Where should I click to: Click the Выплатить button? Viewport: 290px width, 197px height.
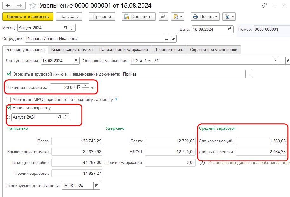pyautogui.click(x=139, y=16)
